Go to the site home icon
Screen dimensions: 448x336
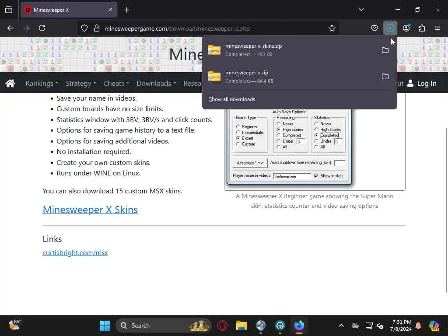pos(10,84)
